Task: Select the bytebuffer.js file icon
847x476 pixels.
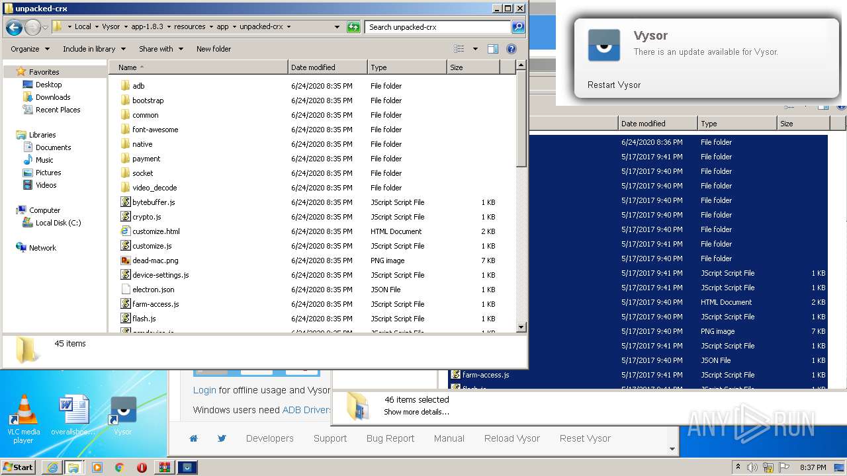Action: [x=125, y=202]
